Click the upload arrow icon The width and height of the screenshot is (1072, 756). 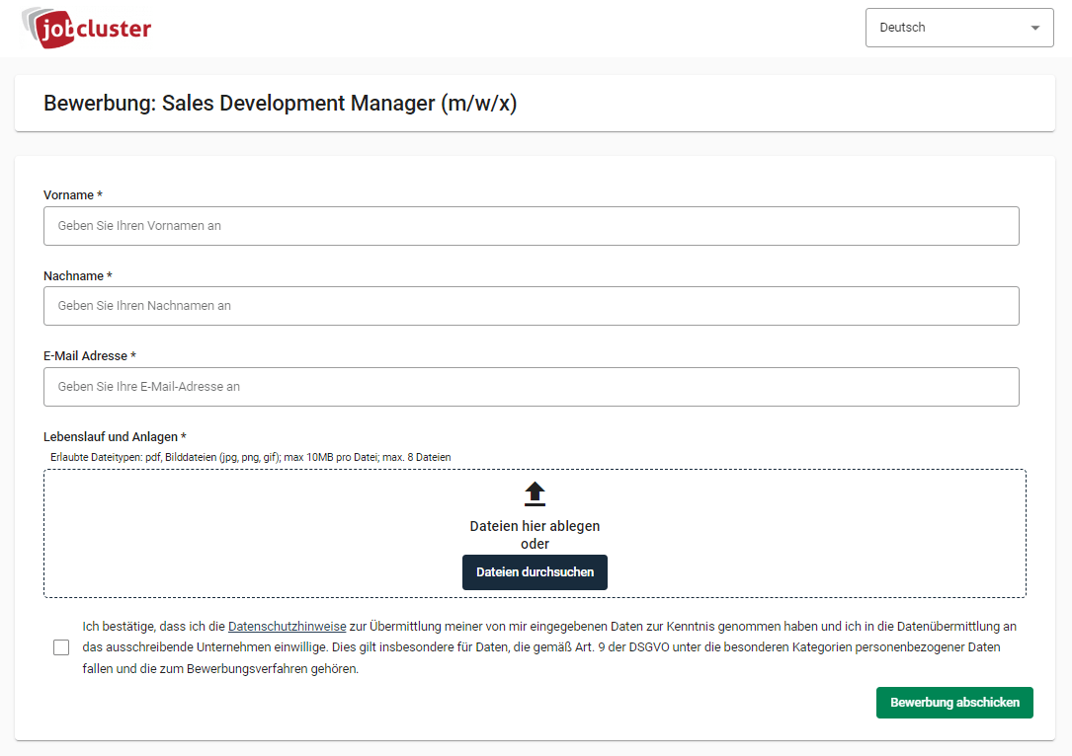[535, 493]
